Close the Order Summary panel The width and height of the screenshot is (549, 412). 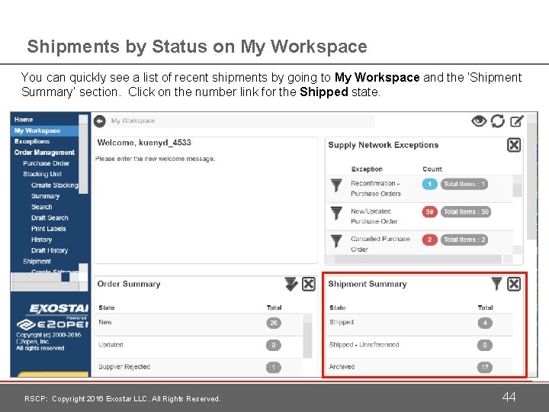click(309, 284)
